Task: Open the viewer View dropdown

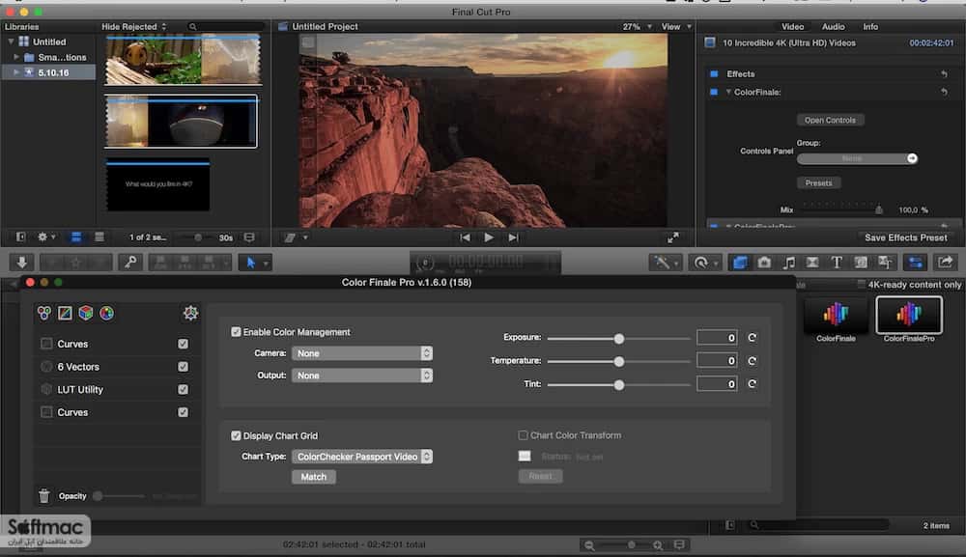Action: pos(676,26)
